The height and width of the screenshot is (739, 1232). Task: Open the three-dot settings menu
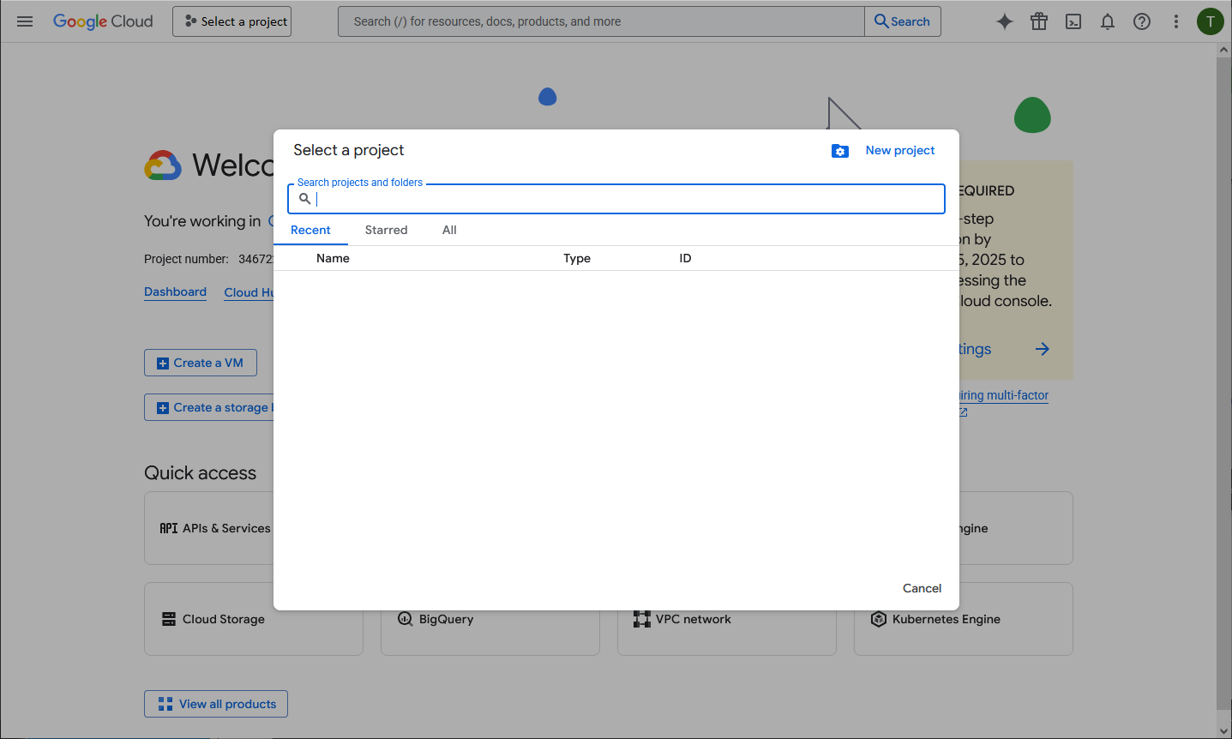click(x=1175, y=21)
